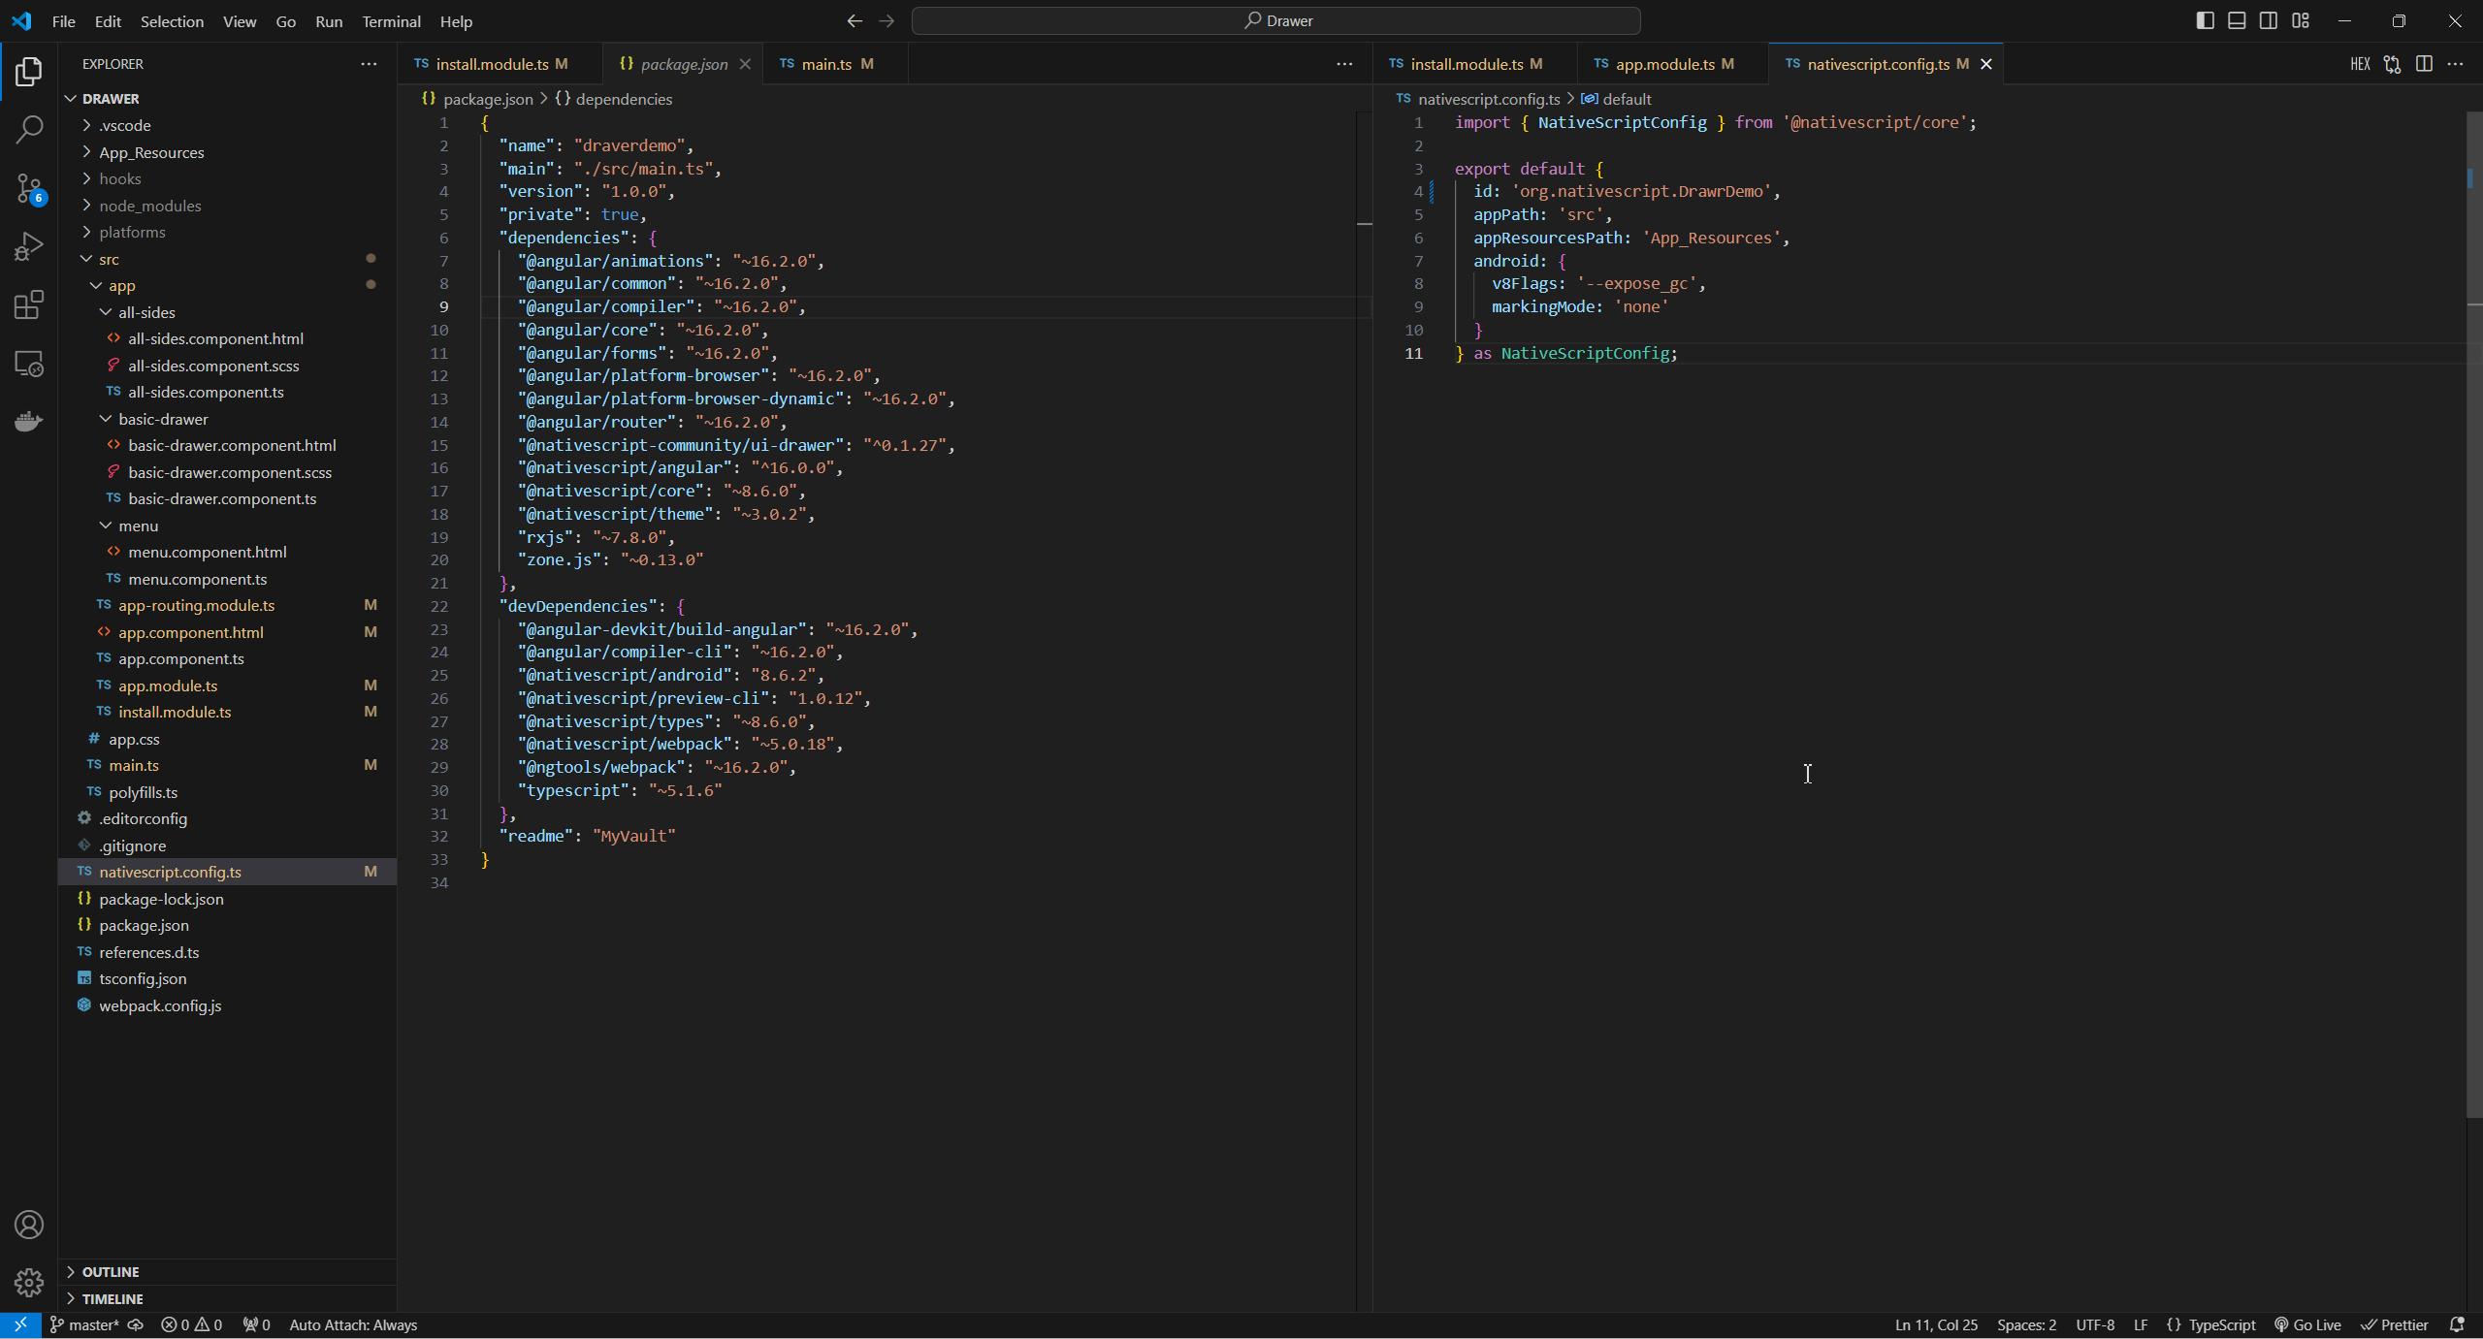
Task: Open the Source Control view
Action: click(29, 188)
